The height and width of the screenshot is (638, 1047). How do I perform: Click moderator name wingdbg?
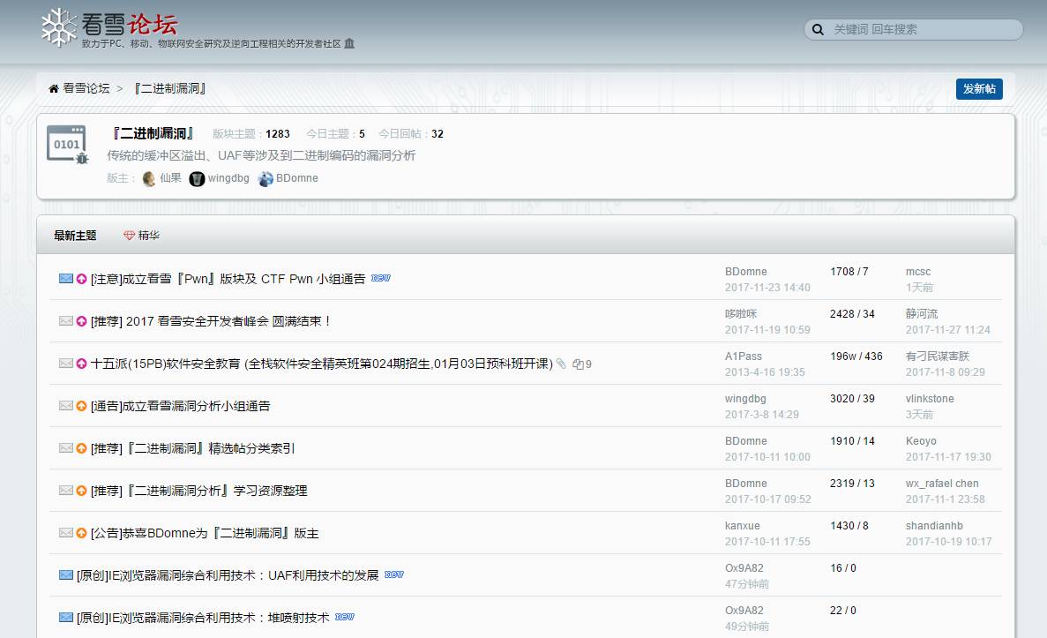click(228, 177)
